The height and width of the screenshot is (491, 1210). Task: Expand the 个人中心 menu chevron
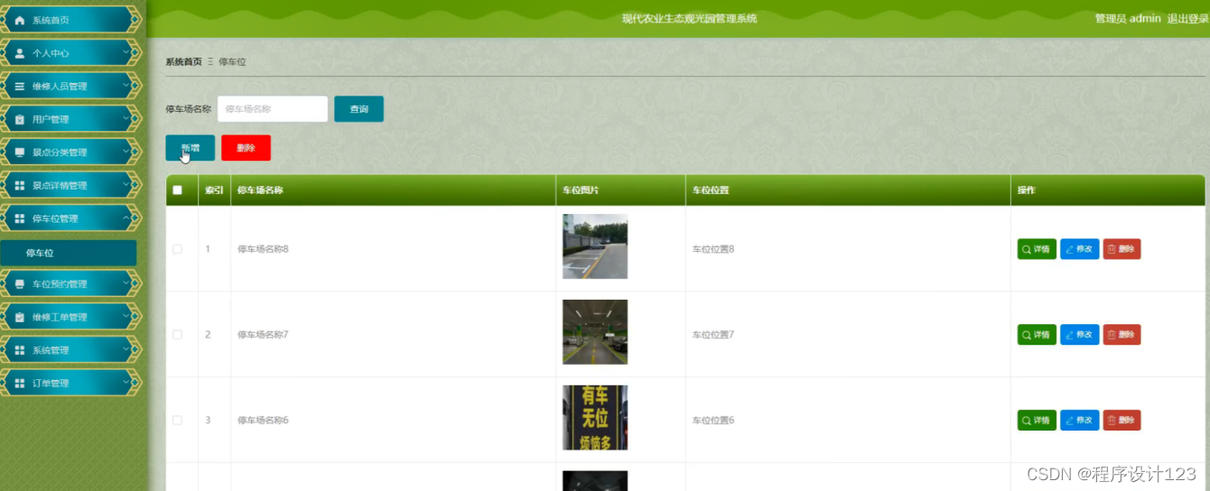click(x=126, y=53)
